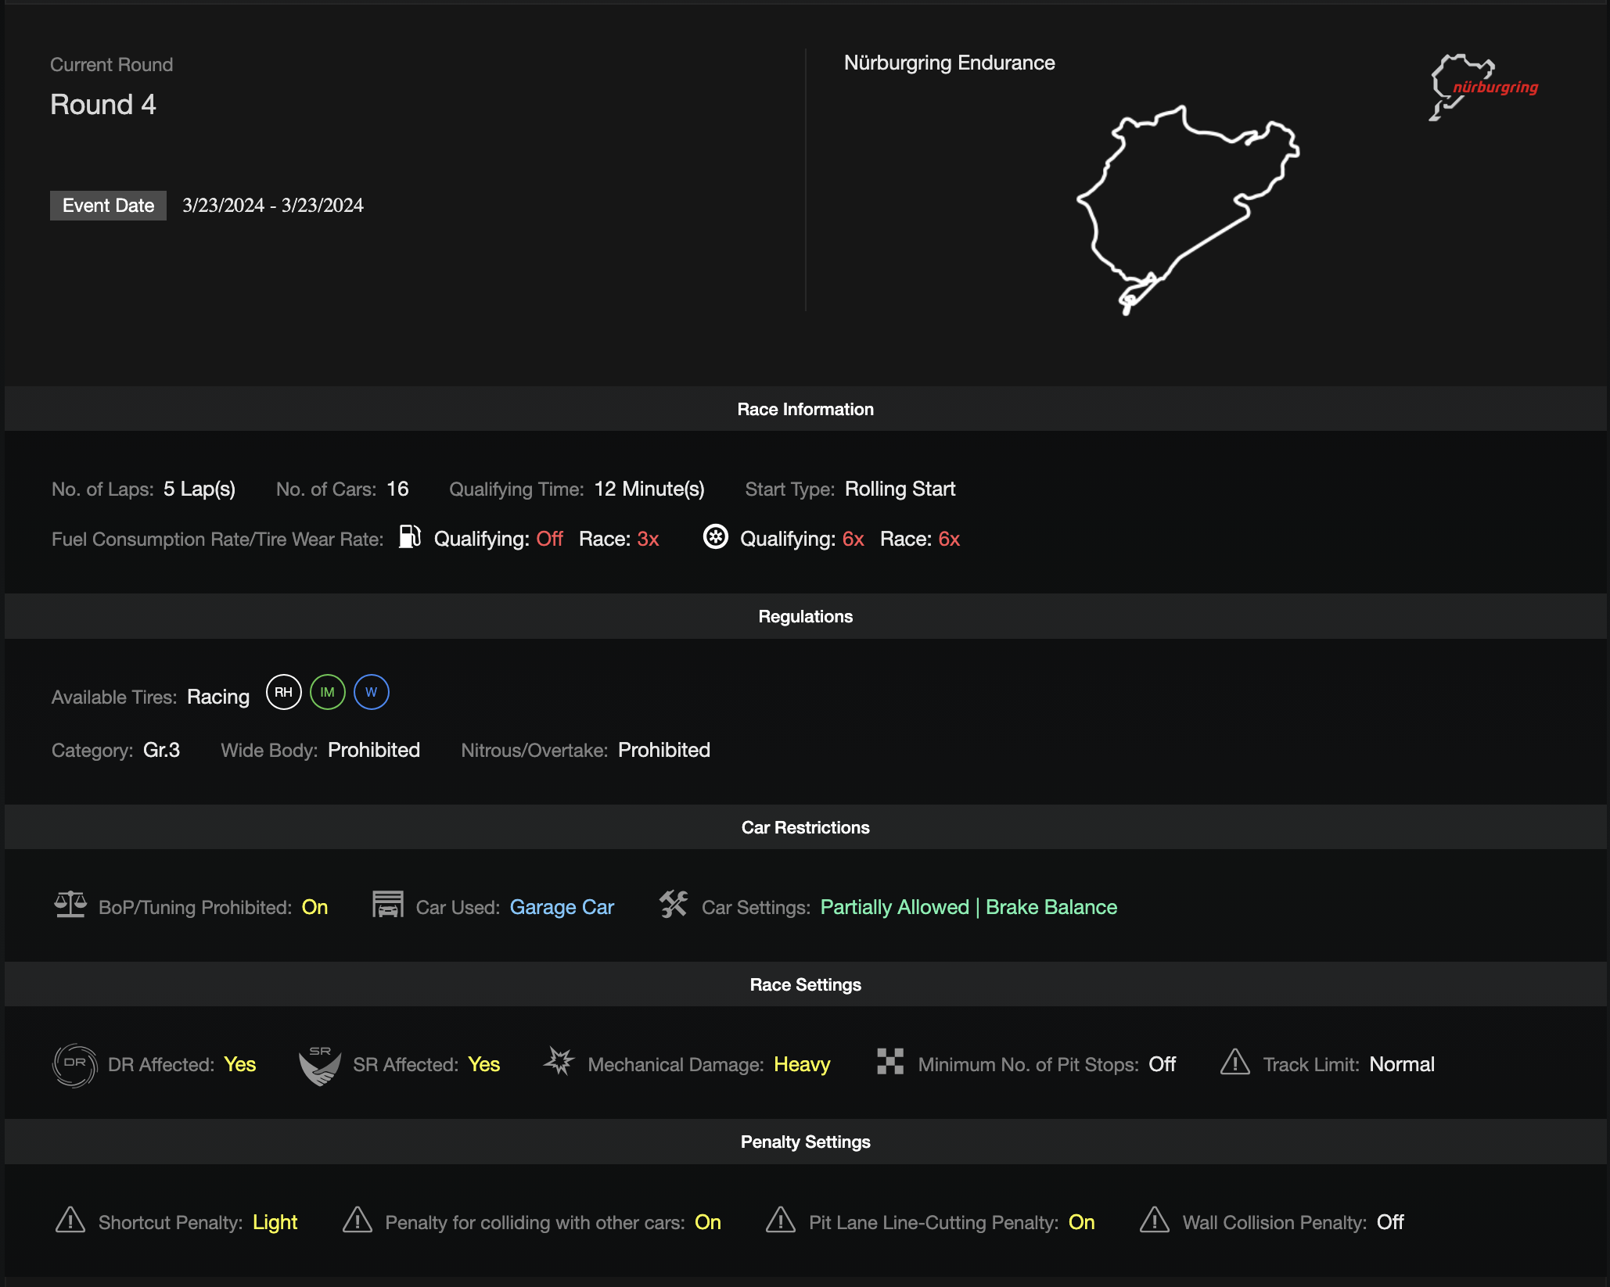Viewport: 1610px width, 1287px height.
Task: Click the tire wear Race 6x value
Action: coord(949,540)
